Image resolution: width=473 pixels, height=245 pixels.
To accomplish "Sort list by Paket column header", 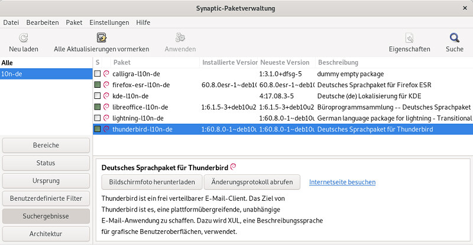I will [122, 62].
